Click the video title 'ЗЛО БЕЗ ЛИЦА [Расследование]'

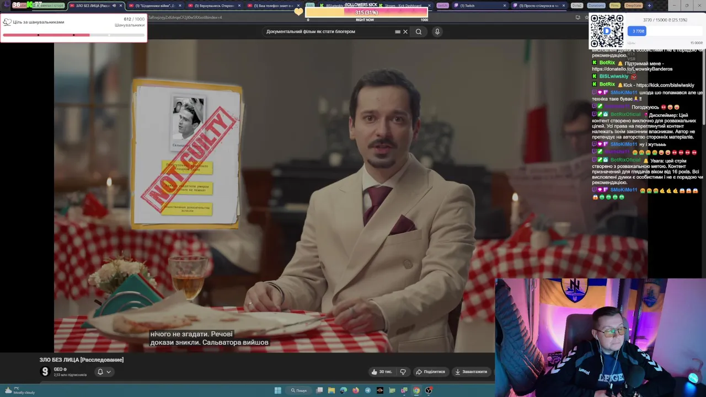[x=82, y=360]
